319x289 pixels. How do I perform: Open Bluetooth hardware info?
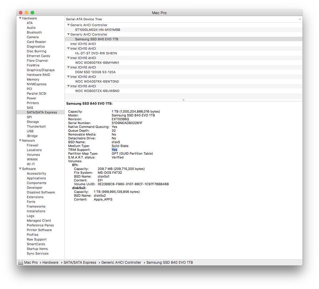(34, 32)
